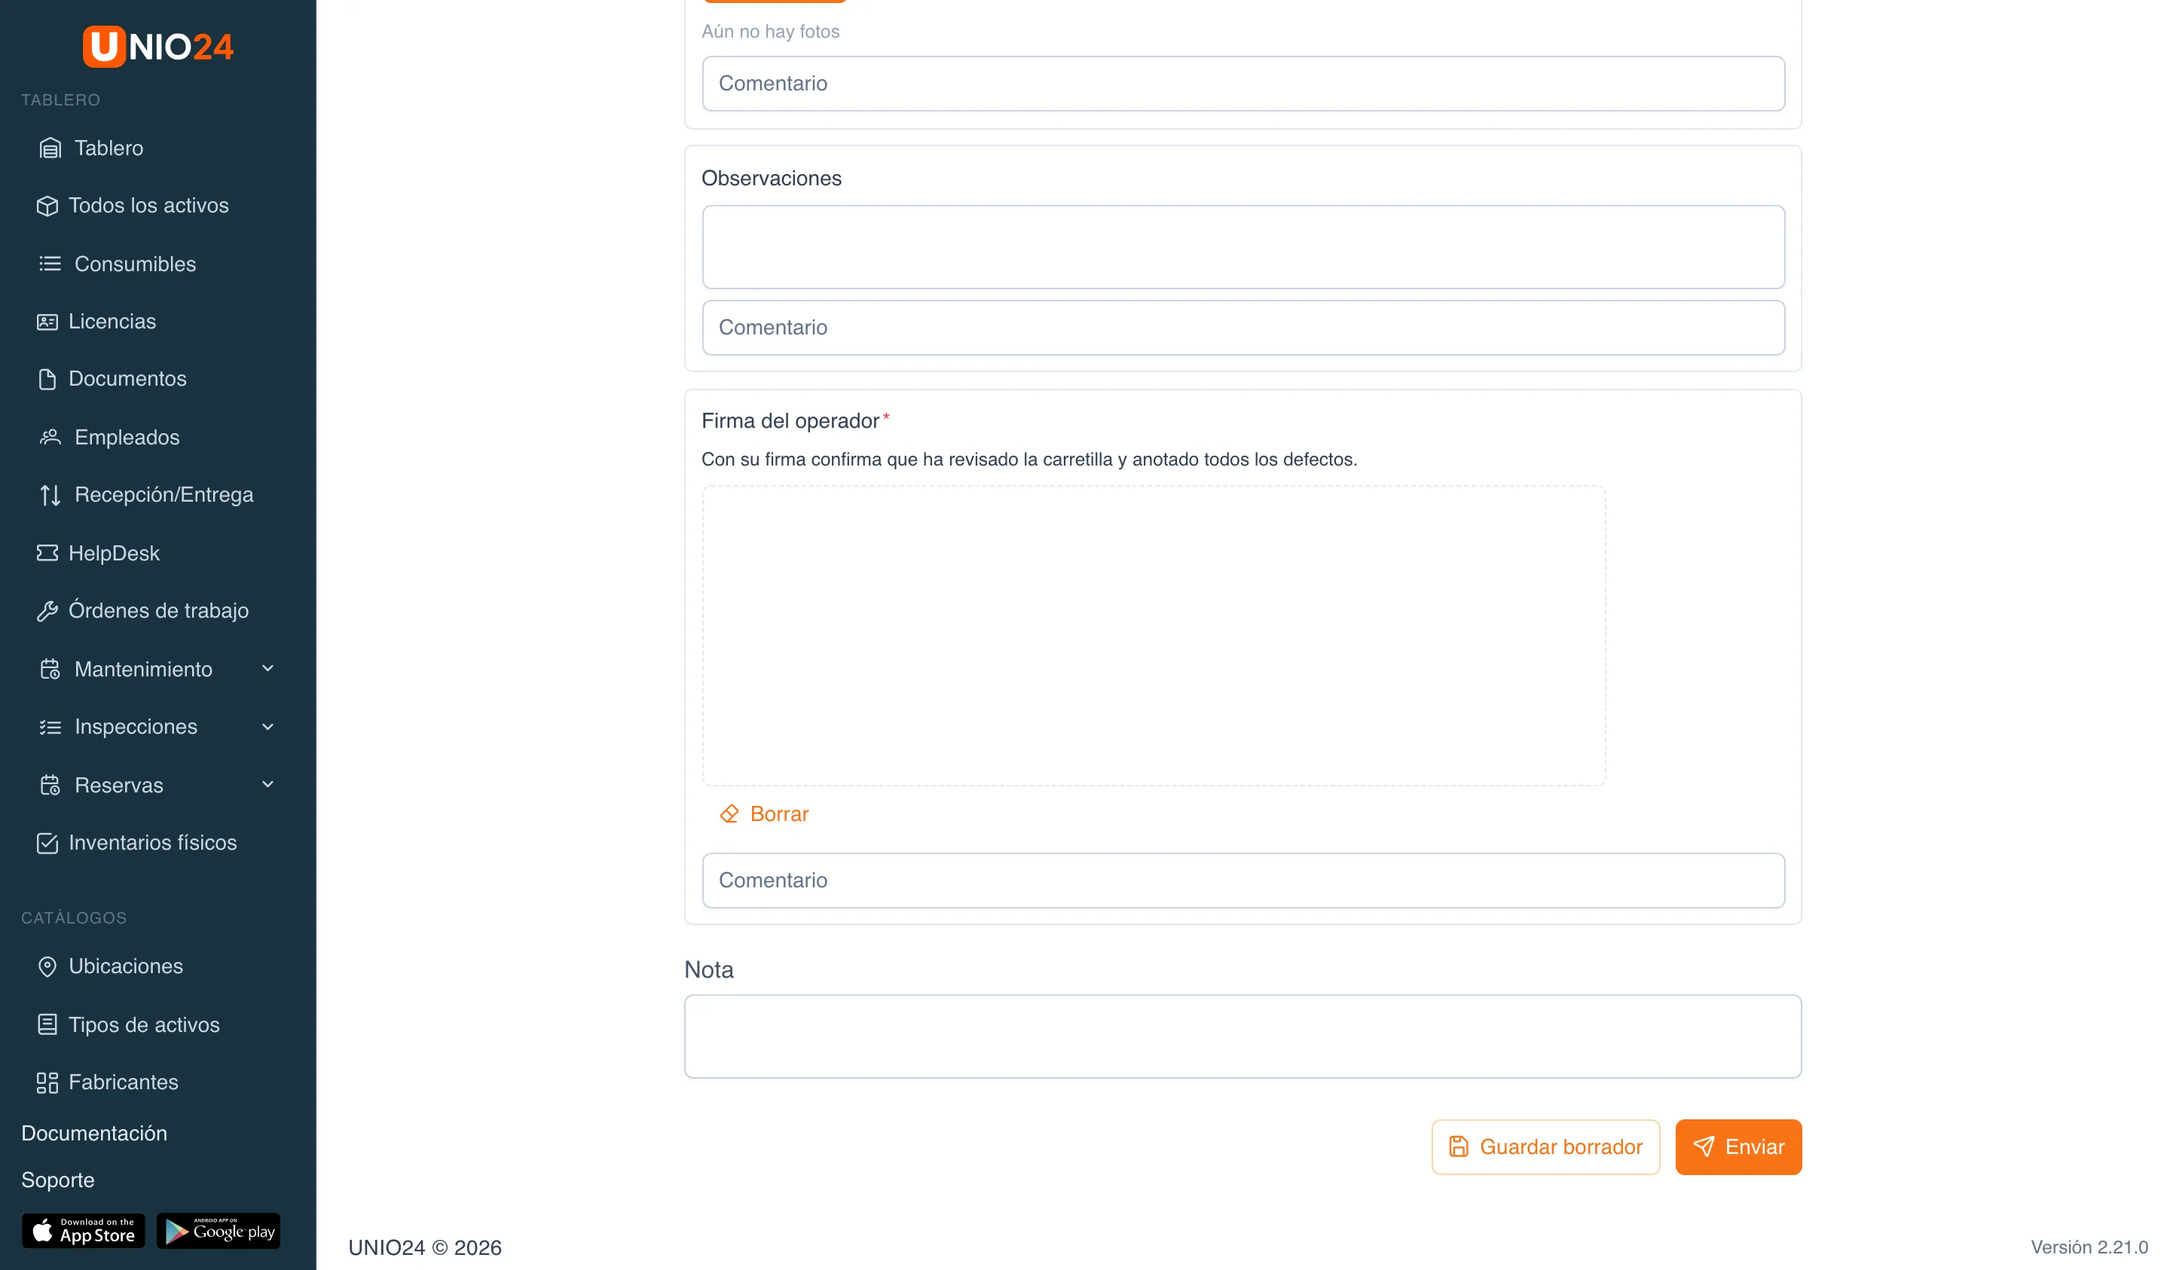Click the Empleados people icon
The height and width of the screenshot is (1270, 2170).
(x=50, y=438)
